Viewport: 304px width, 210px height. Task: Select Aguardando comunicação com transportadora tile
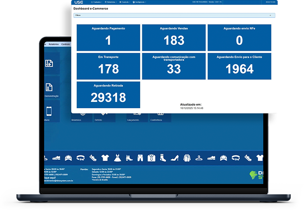pos(174,66)
